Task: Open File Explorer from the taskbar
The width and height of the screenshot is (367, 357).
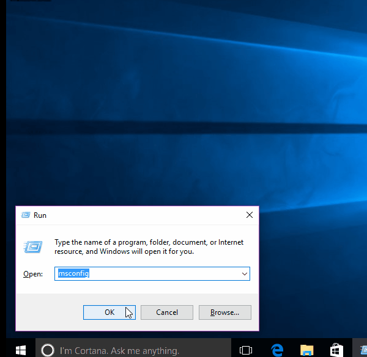Action: (306, 350)
